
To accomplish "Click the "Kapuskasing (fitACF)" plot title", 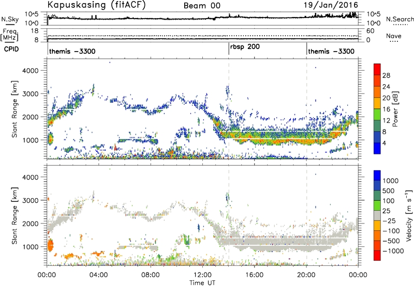I will tap(97, 5).
